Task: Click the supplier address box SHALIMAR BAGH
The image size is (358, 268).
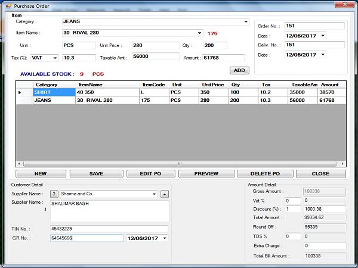Action: (110, 211)
